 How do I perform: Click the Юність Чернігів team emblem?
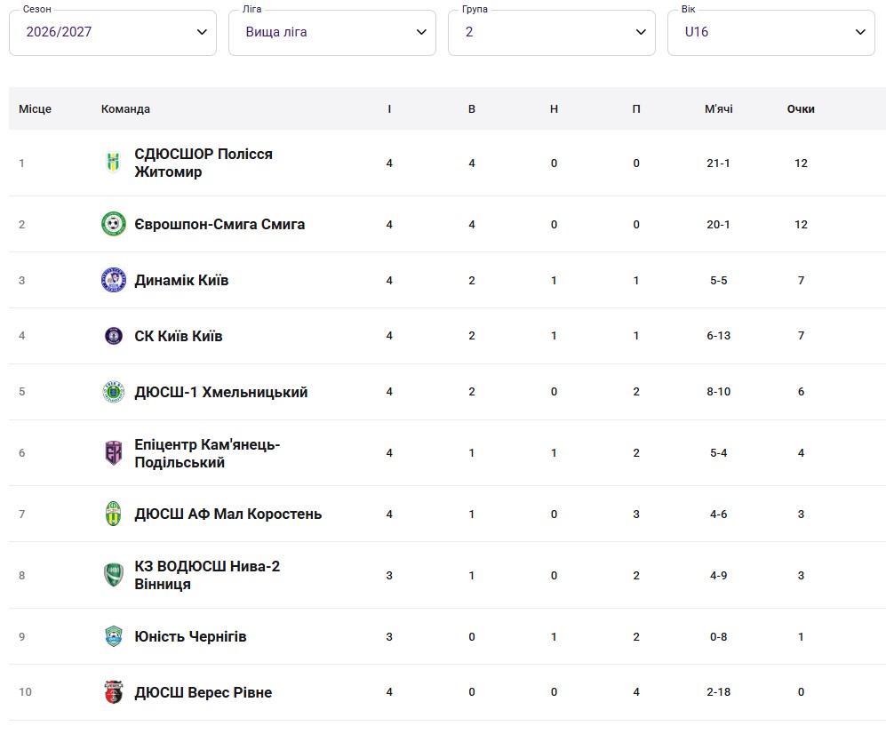pyautogui.click(x=114, y=637)
